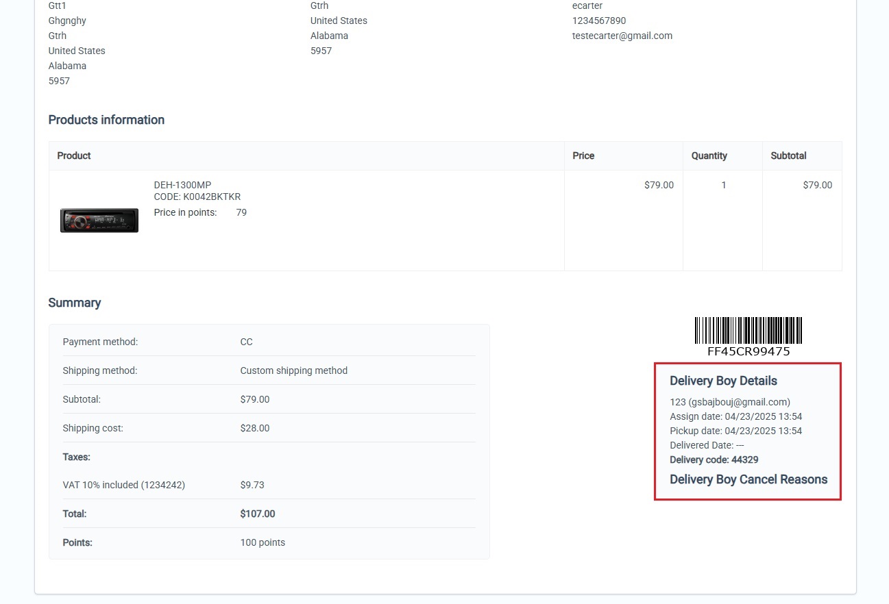Click the Delivery code 44329 text
Screen dimensions: 889x604
tap(714, 460)
